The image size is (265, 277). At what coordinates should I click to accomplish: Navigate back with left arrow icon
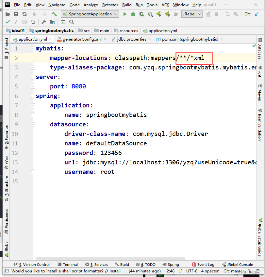click(35, 14)
